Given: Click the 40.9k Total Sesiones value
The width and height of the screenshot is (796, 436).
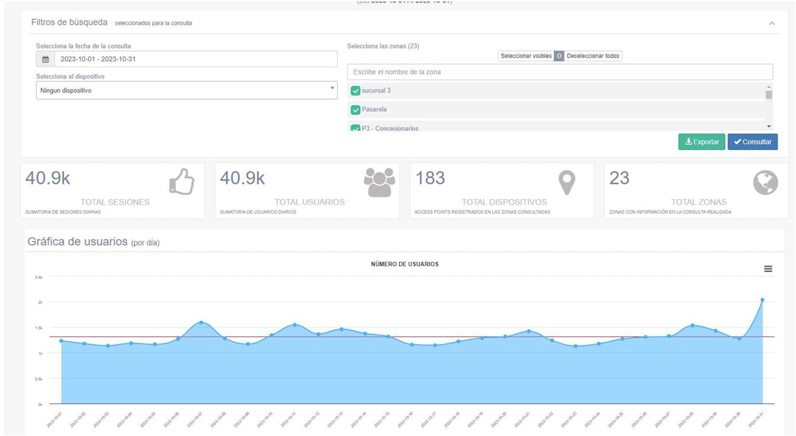Looking at the screenshot, I should [48, 178].
